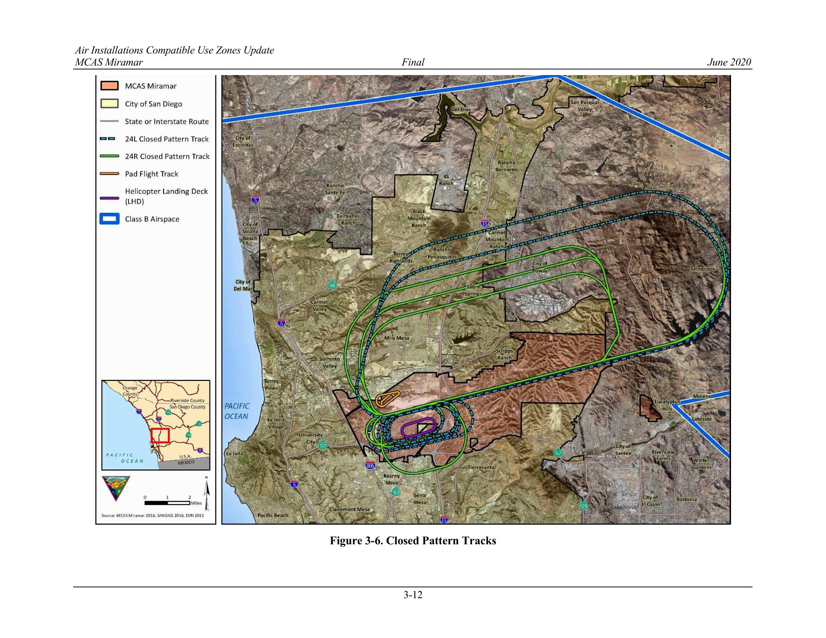Viewport: 826px width, 638px height.
Task: Click the Route 52 shield near University City
Action: pyautogui.click(x=322, y=445)
